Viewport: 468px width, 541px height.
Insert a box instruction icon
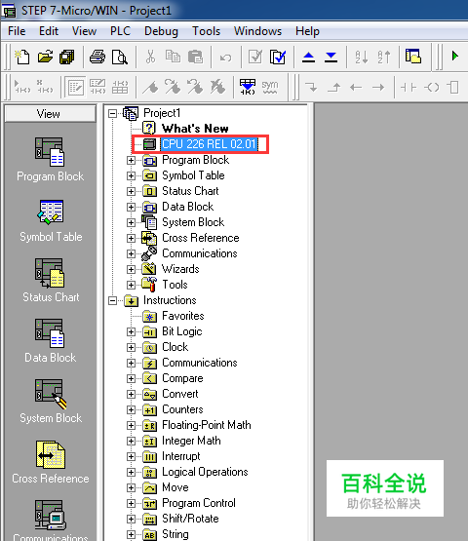click(x=453, y=88)
